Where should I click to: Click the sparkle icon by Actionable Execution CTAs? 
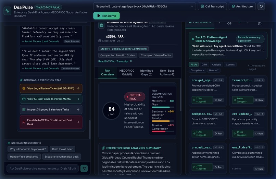coord(21,80)
